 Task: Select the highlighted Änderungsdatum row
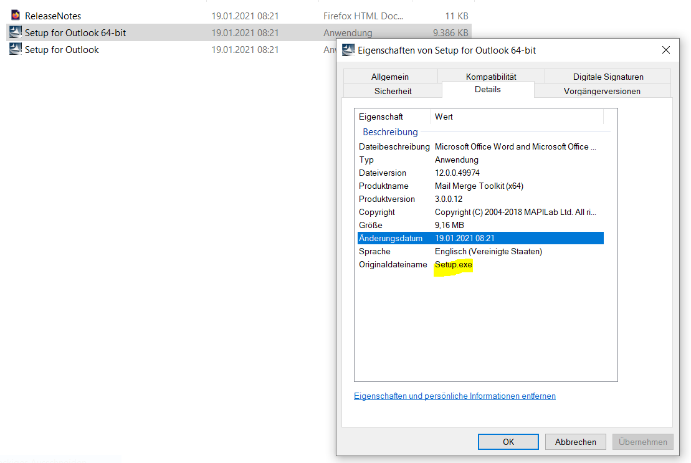pos(480,238)
